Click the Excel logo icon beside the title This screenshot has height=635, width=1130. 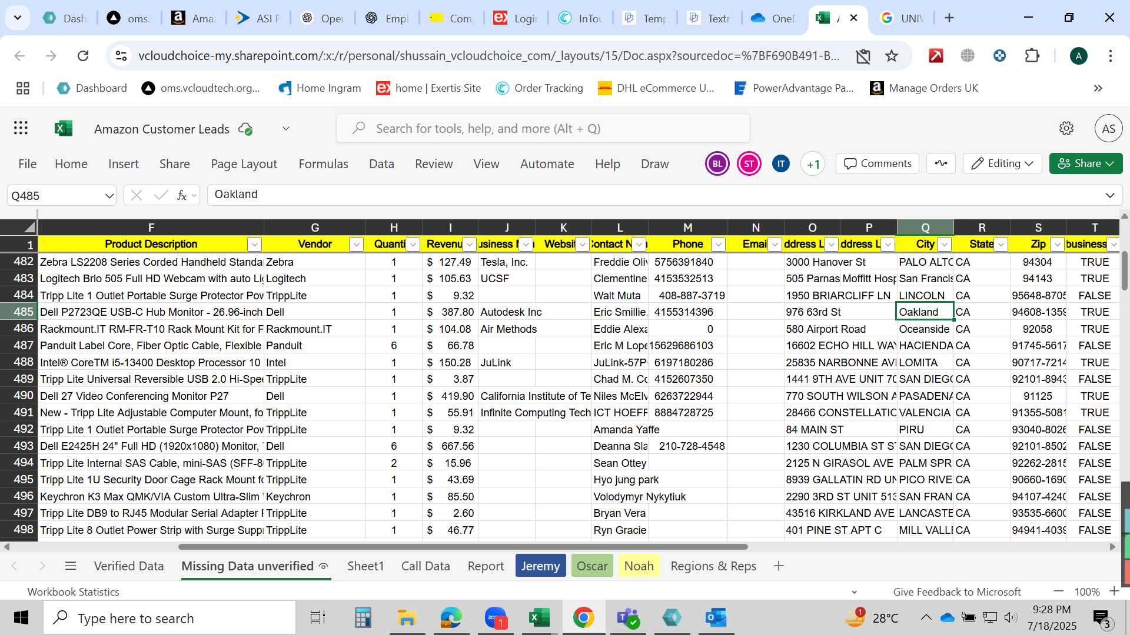tap(63, 128)
